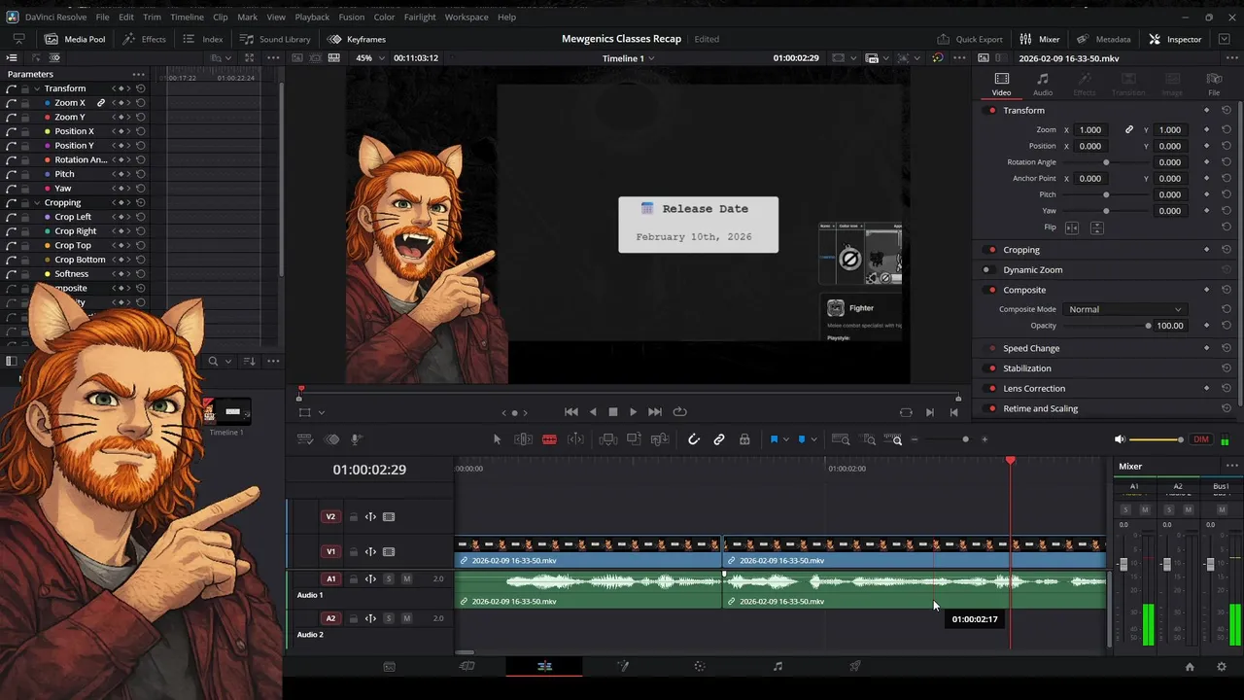Click the Full Extent Zoom icon
This screenshot has height=700, width=1244.
(841, 439)
